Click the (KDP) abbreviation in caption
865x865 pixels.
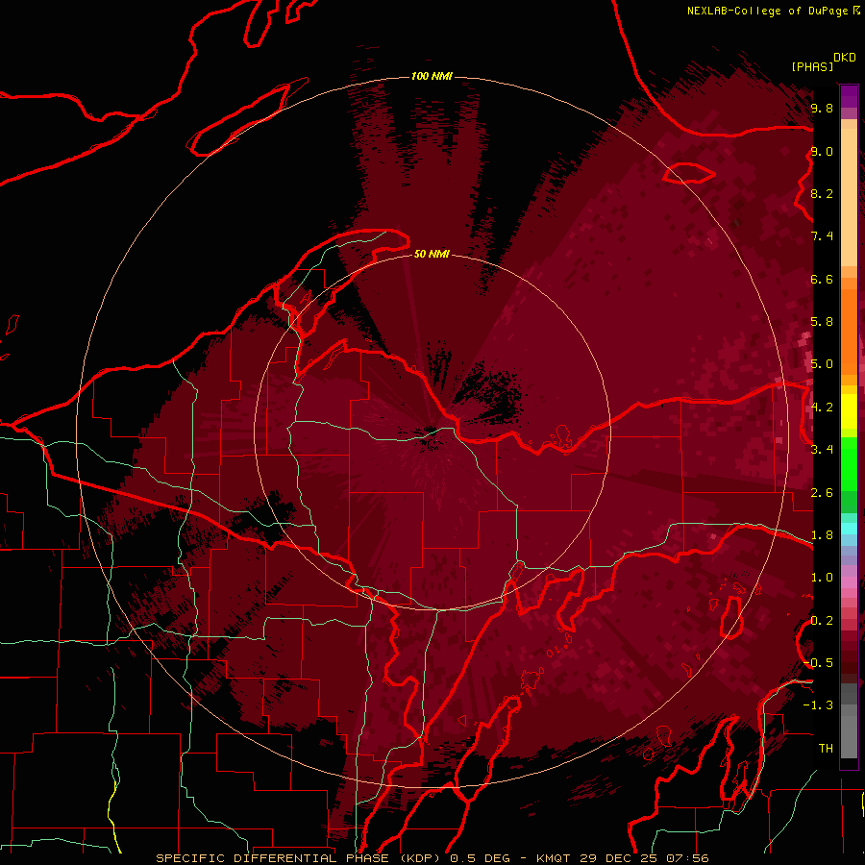[x=421, y=858]
